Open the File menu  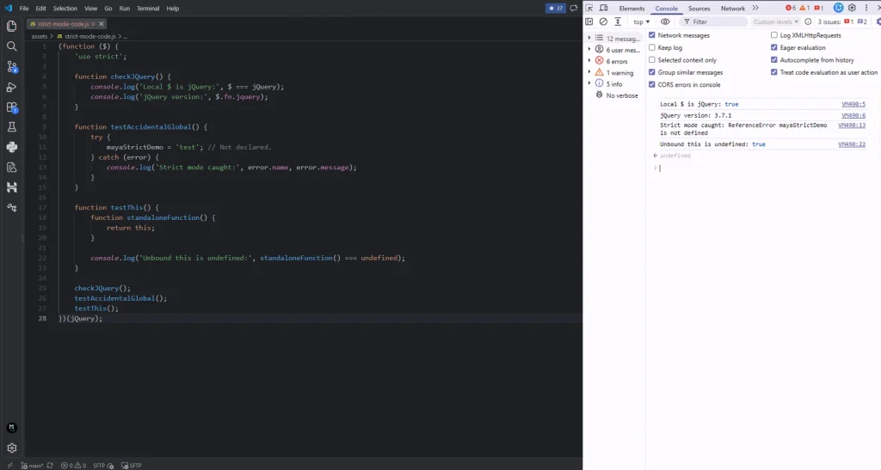point(24,9)
